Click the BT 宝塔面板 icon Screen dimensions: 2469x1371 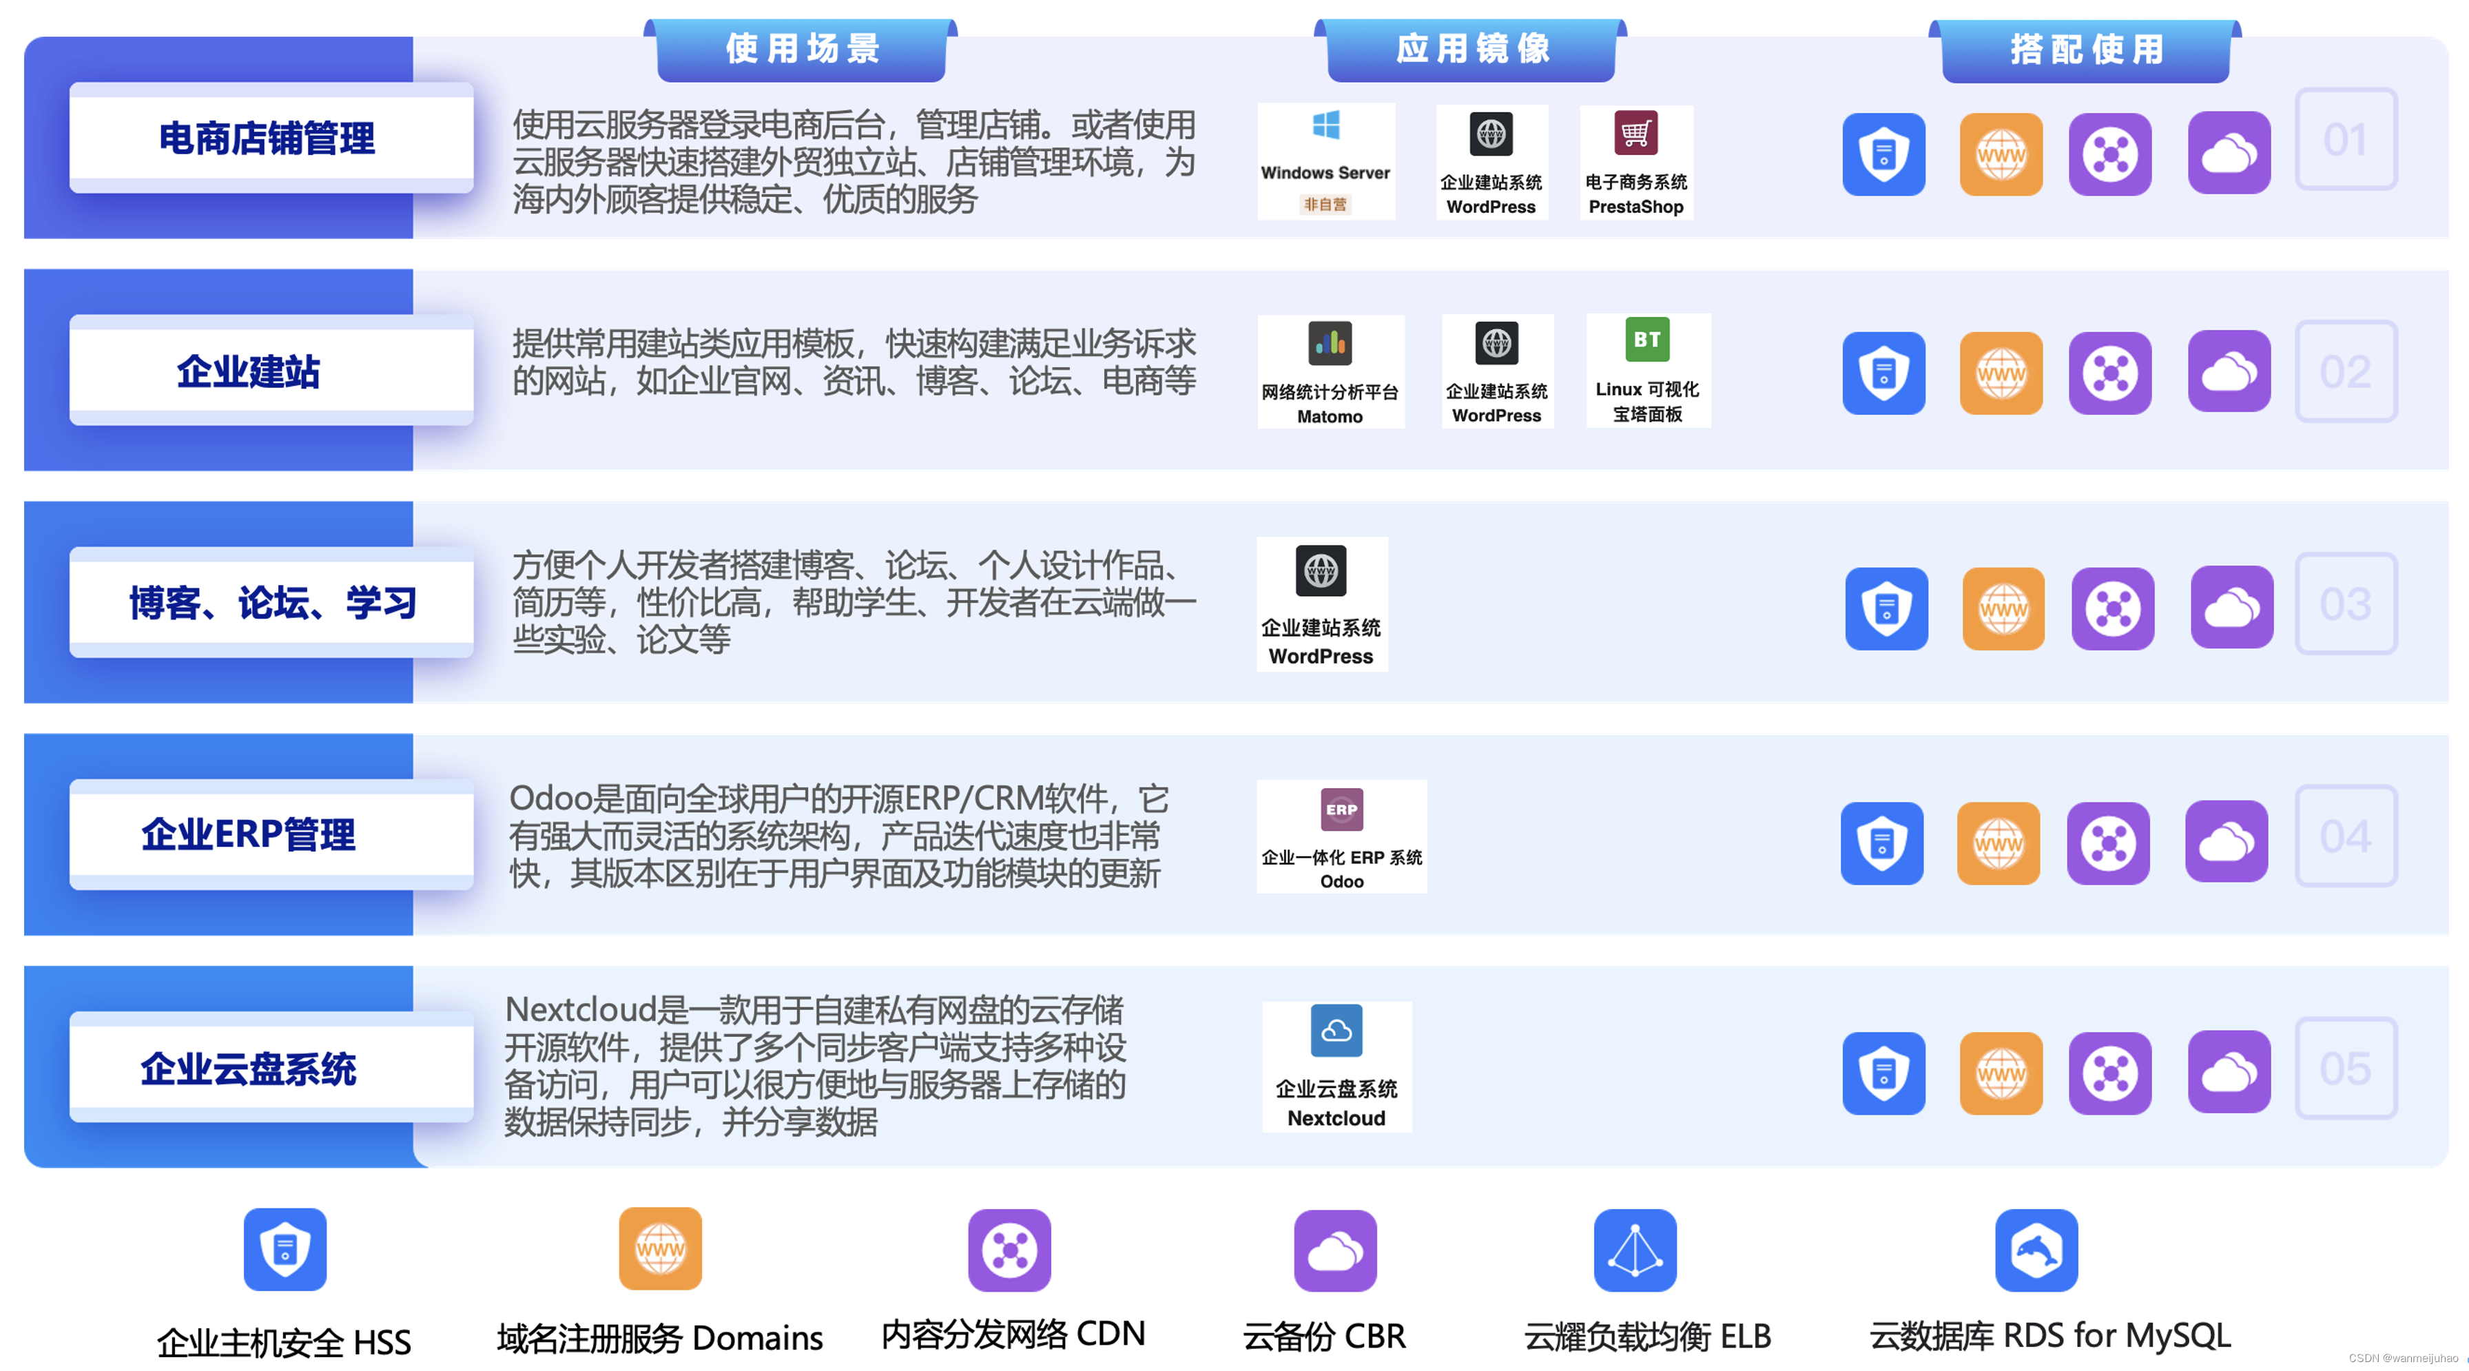(1646, 340)
